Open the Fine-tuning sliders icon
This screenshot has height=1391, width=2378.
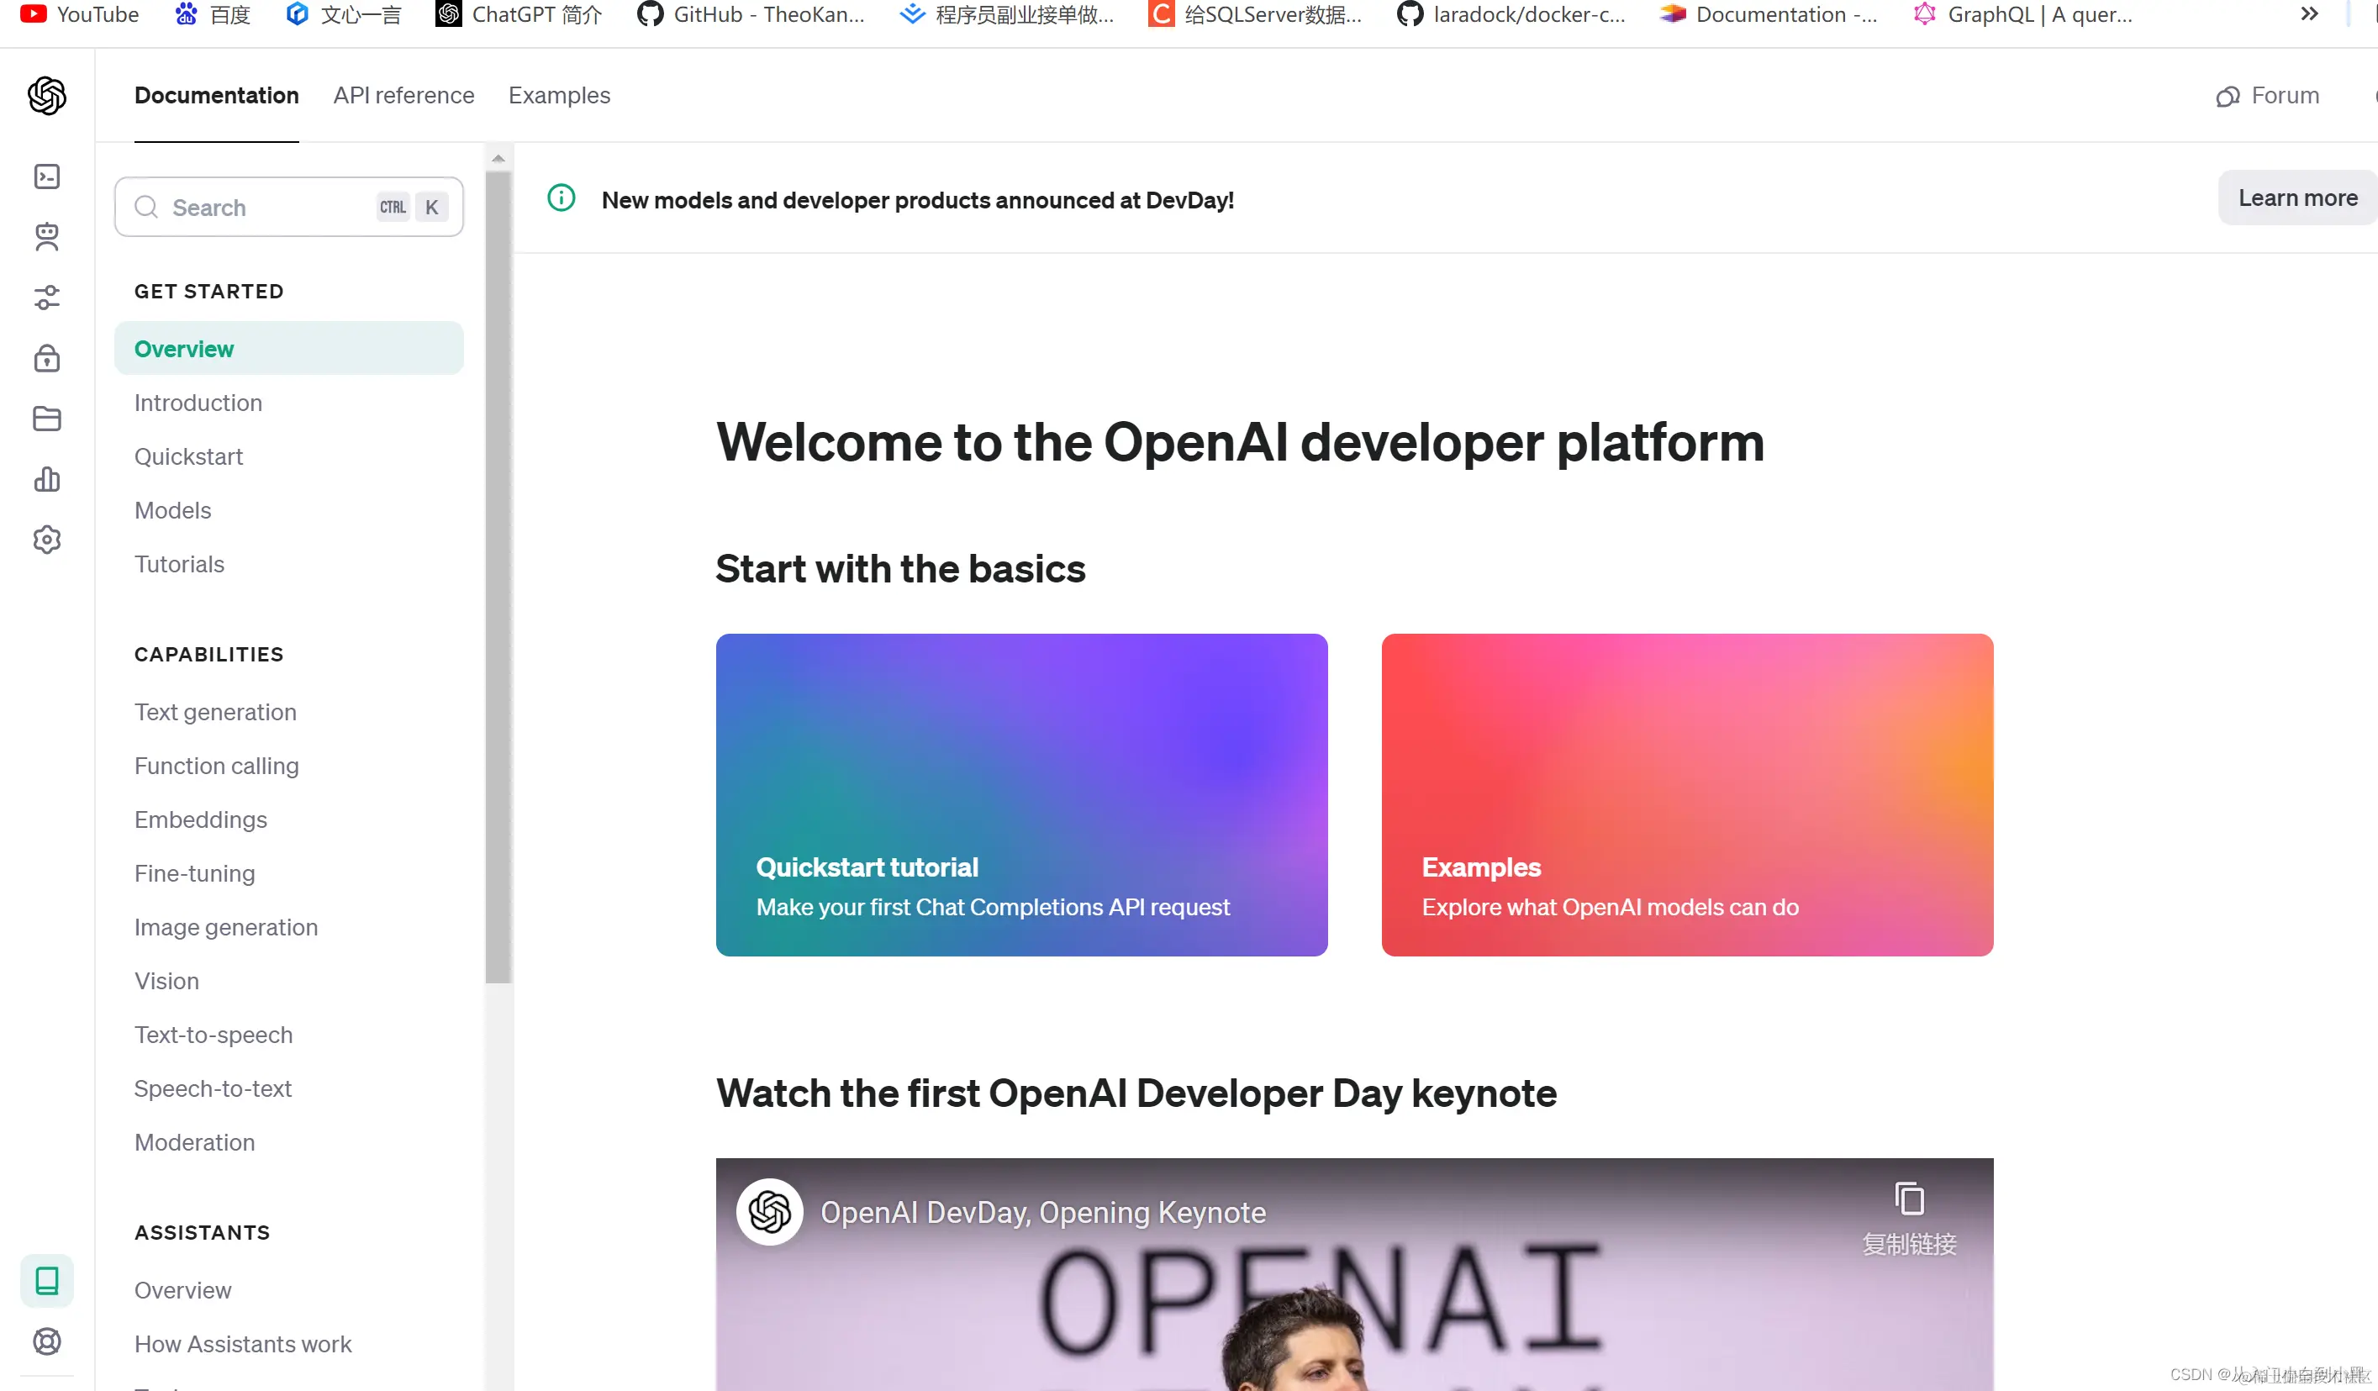(46, 298)
